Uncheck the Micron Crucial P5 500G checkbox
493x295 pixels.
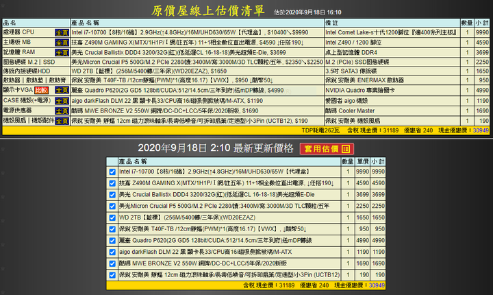pyautogui.click(x=112, y=206)
